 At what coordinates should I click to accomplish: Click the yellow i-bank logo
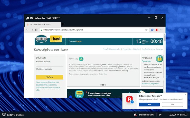point(56,39)
